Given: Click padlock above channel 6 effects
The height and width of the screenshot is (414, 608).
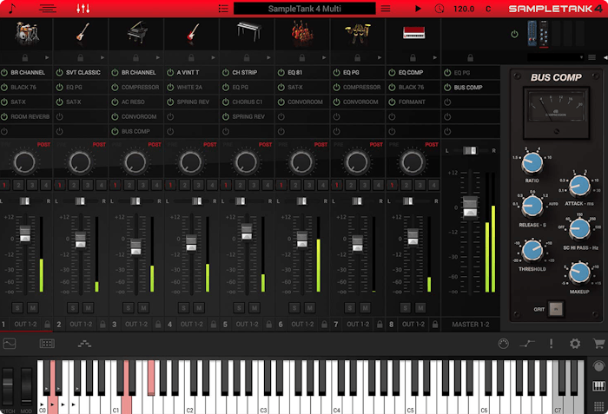Looking at the screenshot, I should [x=302, y=58].
